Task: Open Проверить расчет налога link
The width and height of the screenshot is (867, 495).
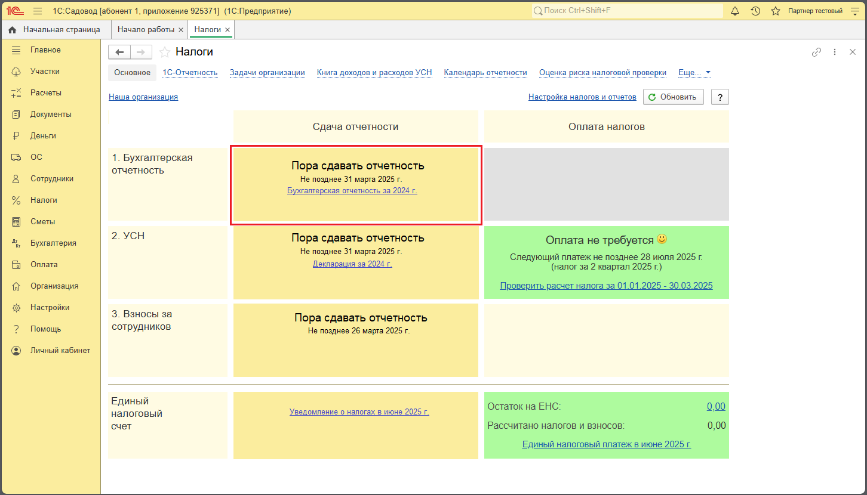Action: click(606, 286)
